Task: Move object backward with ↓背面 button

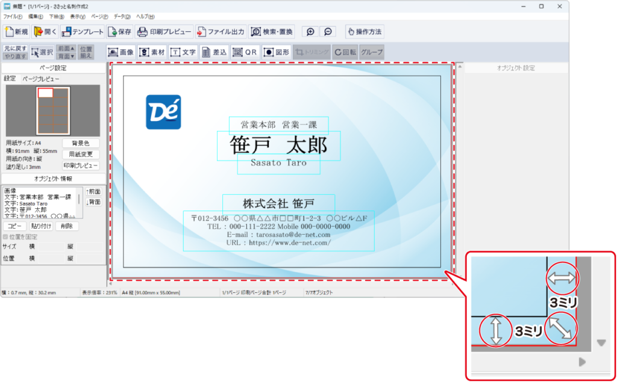Action: [93, 202]
